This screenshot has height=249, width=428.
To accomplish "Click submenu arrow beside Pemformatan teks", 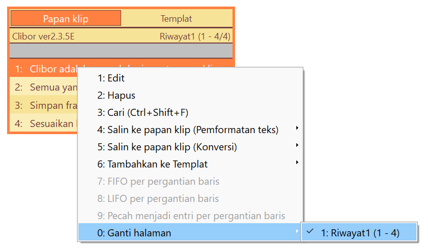I will 297,128.
